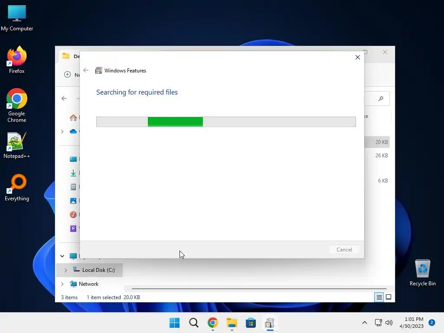Open Google Chrome desktop shortcut
The width and height of the screenshot is (444, 333).
point(17,105)
